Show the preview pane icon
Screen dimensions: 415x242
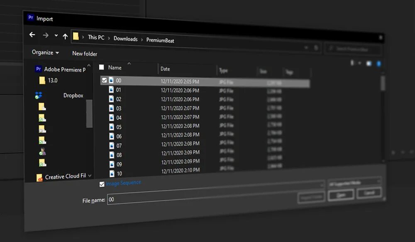point(369,63)
